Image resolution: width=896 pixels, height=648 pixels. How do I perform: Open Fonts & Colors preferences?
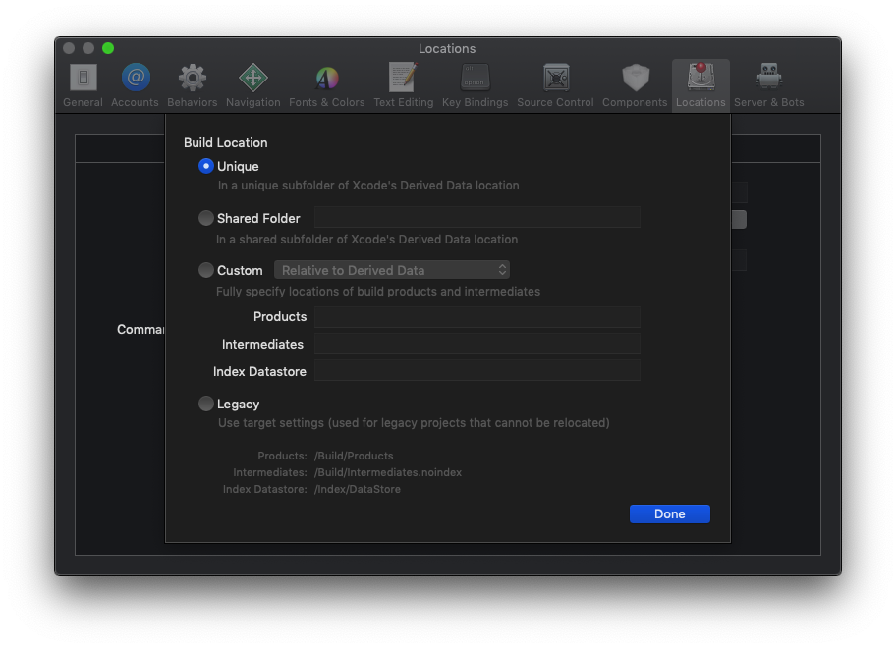pos(326,85)
